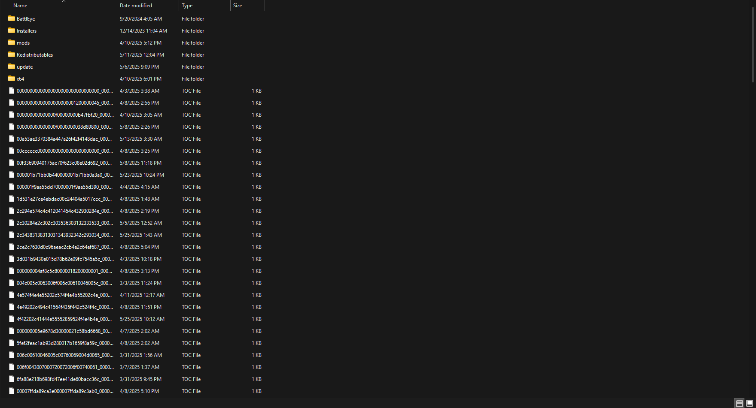
Task: Switch to details view layout
Action: point(739,403)
